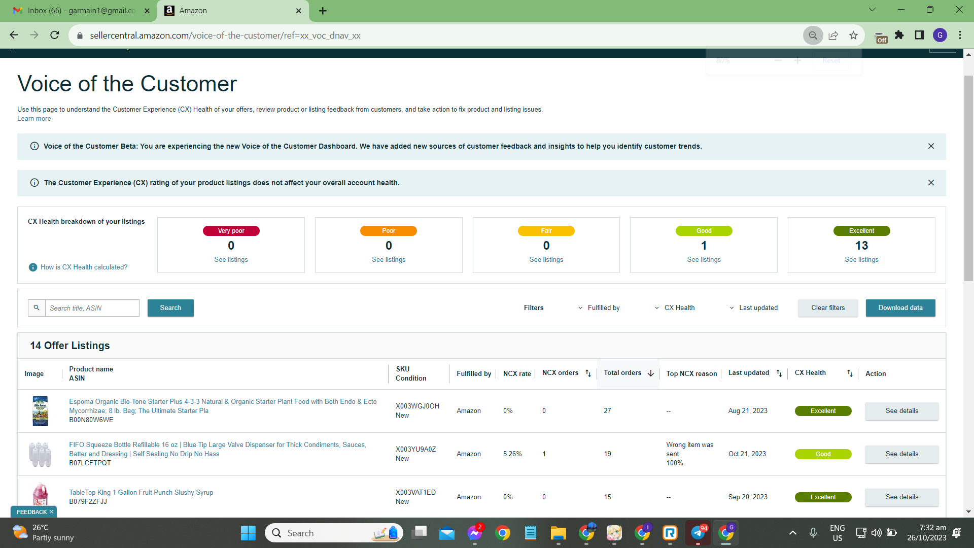This screenshot has height=548, width=974.
Task: Open the Chrome profile avatar G
Action: click(x=940, y=35)
